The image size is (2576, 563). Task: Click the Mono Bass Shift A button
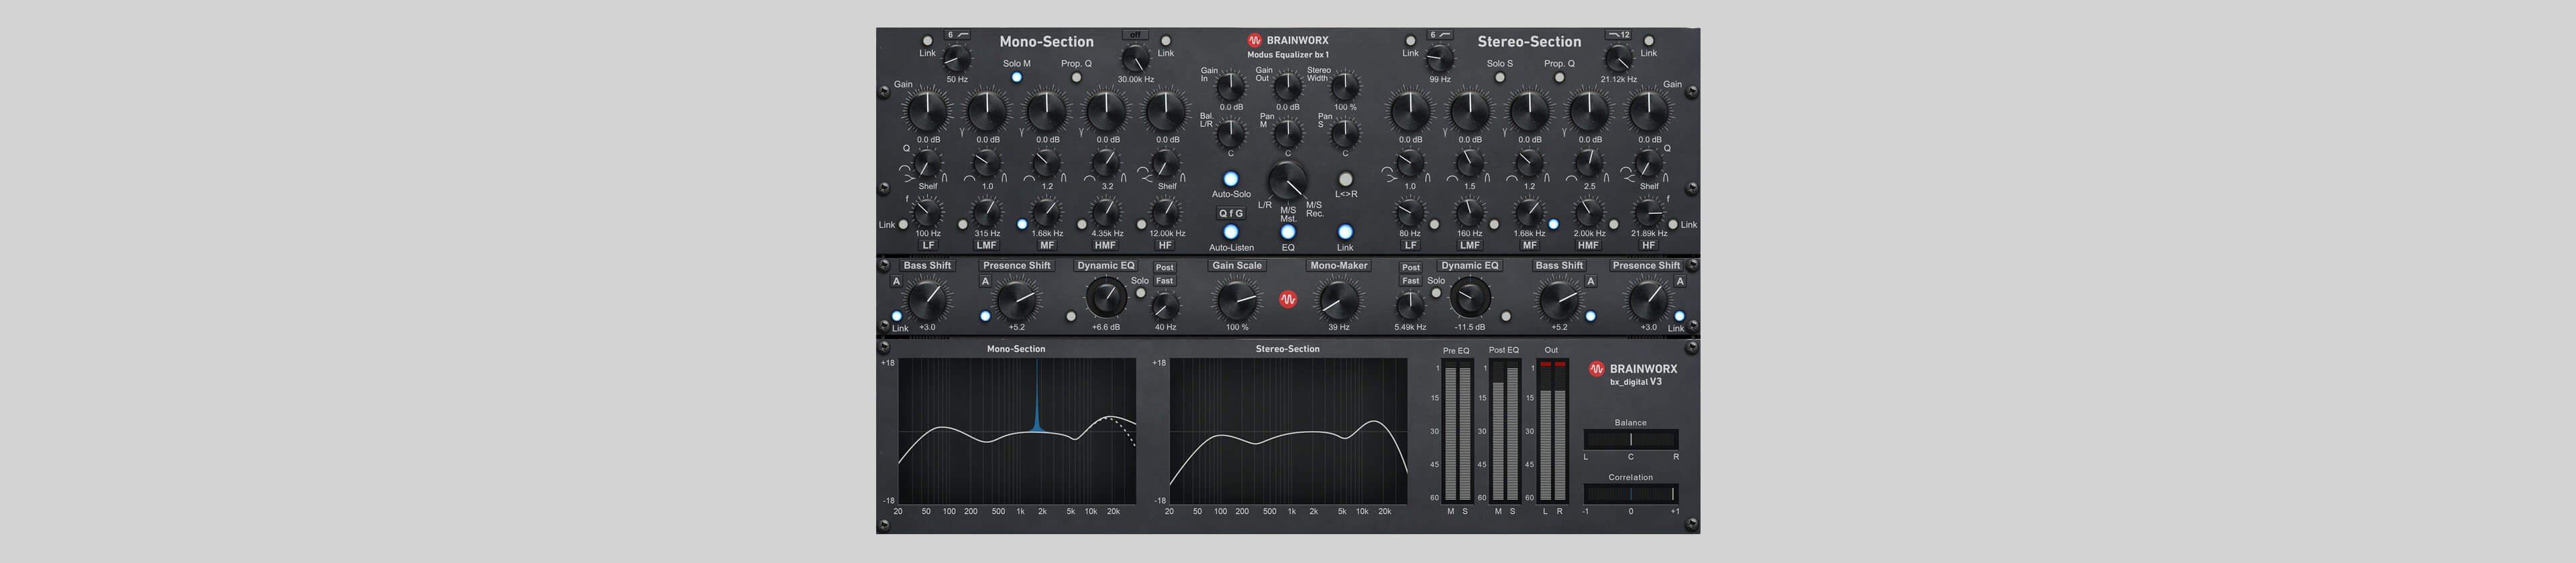point(896,281)
